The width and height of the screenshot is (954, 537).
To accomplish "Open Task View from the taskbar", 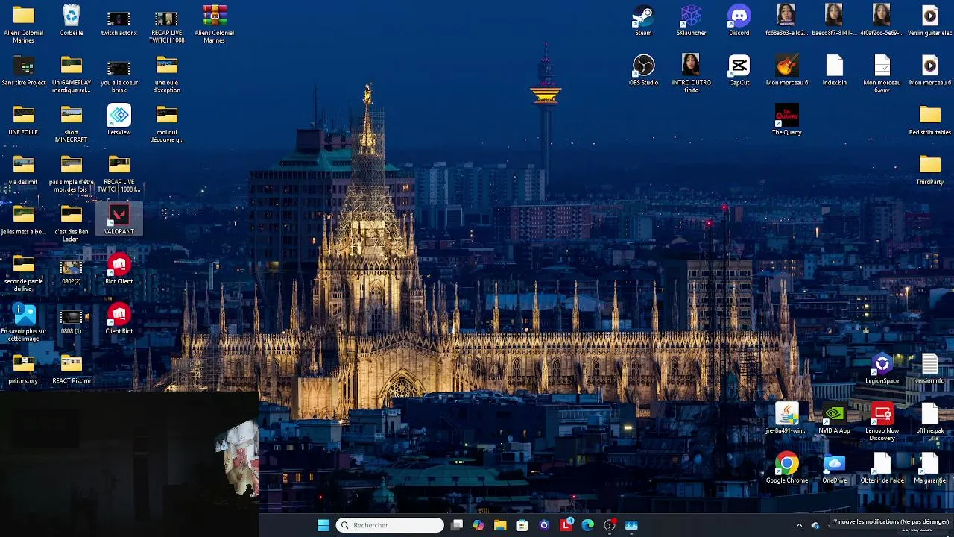I will pos(457,525).
